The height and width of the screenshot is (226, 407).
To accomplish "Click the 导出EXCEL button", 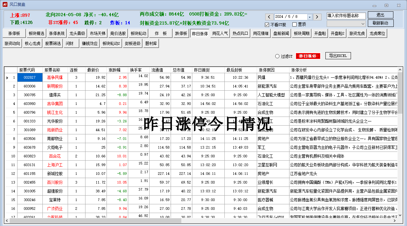I will pos(338,56).
